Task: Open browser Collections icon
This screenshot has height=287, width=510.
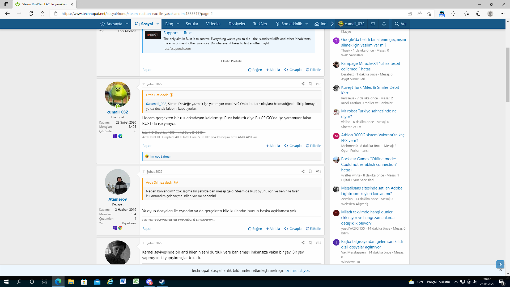Action: (478, 14)
